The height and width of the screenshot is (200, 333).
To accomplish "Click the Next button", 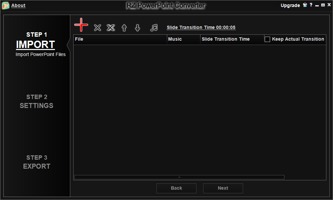I will (223, 188).
